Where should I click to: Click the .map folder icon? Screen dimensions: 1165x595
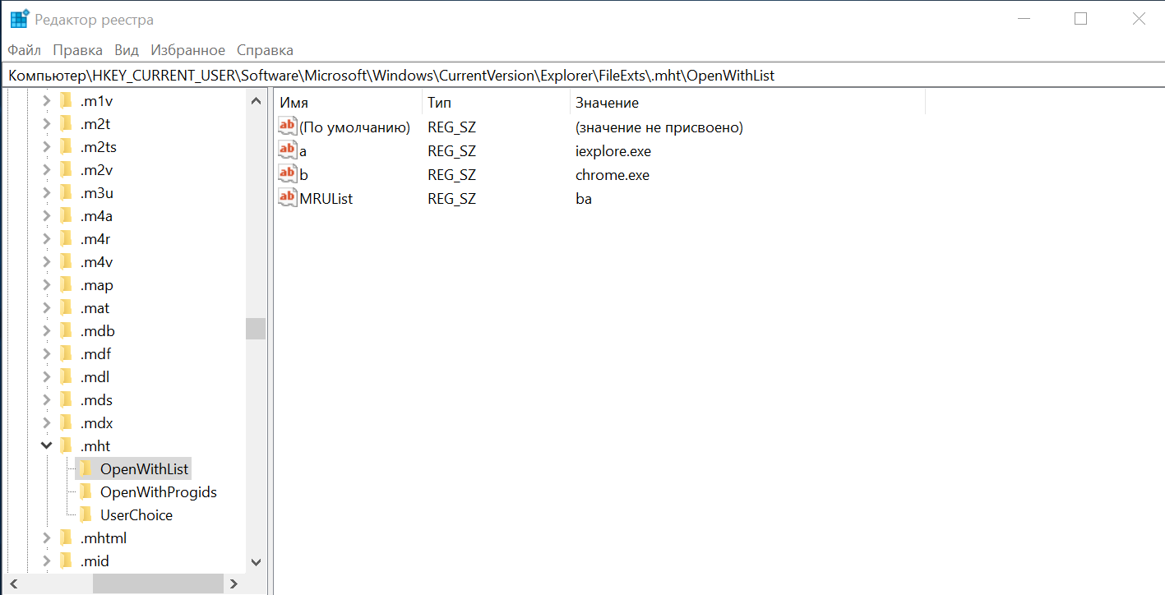[67, 285]
